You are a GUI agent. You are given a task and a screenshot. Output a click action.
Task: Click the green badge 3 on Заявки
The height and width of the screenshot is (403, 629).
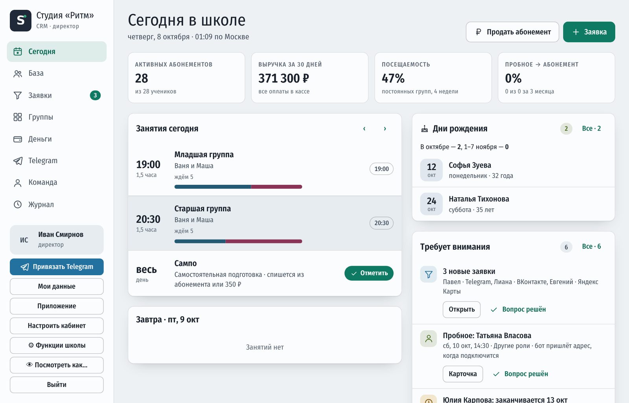click(x=95, y=95)
